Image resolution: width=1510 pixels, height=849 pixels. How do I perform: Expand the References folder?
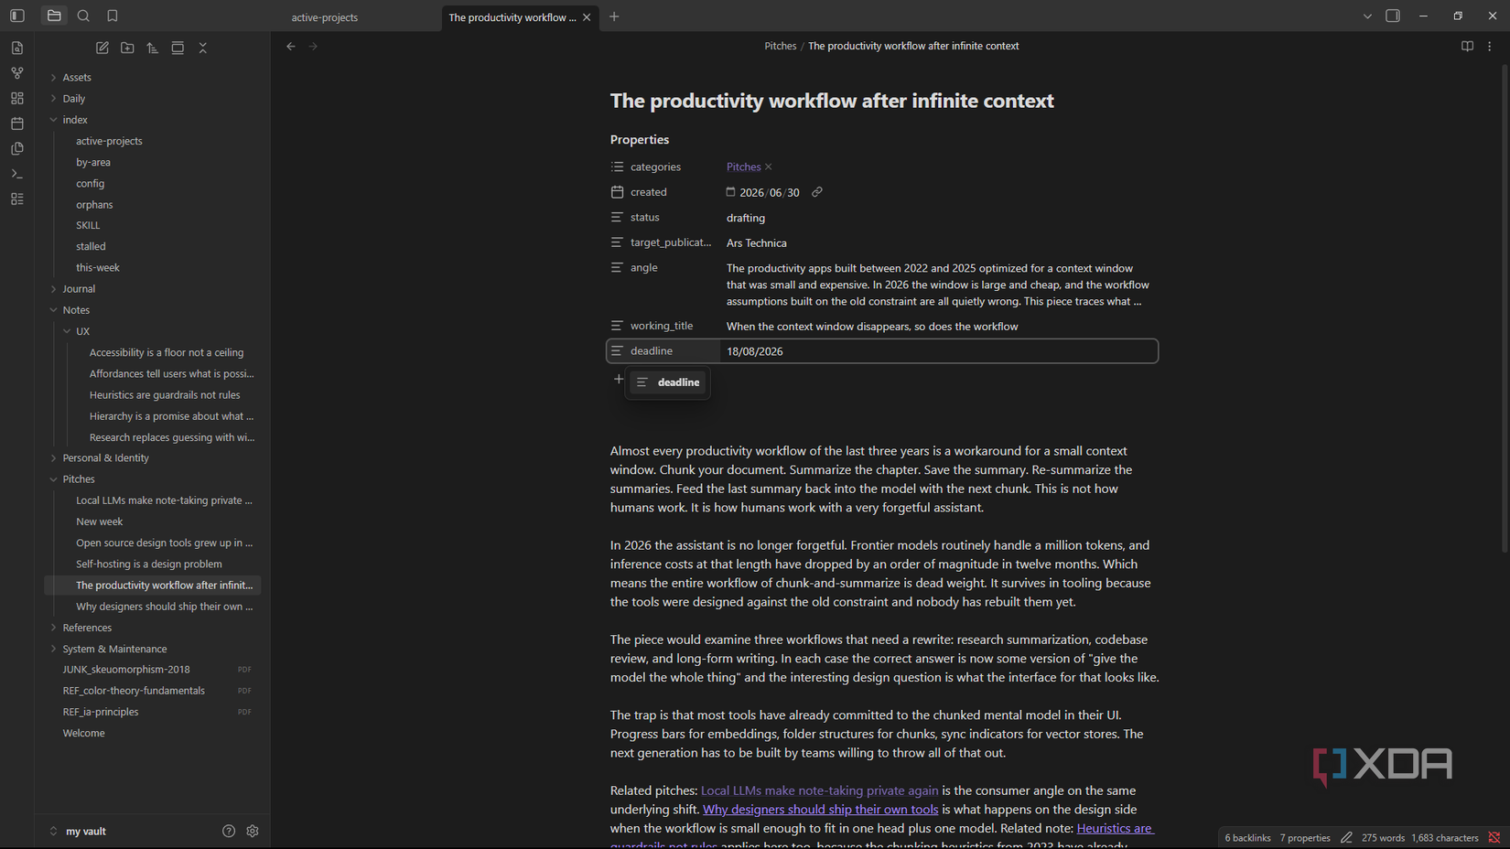point(87,627)
